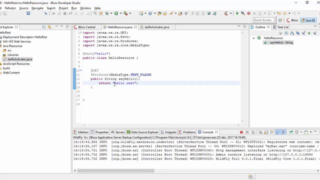Select the JavaScript Resources node

tap(16, 64)
